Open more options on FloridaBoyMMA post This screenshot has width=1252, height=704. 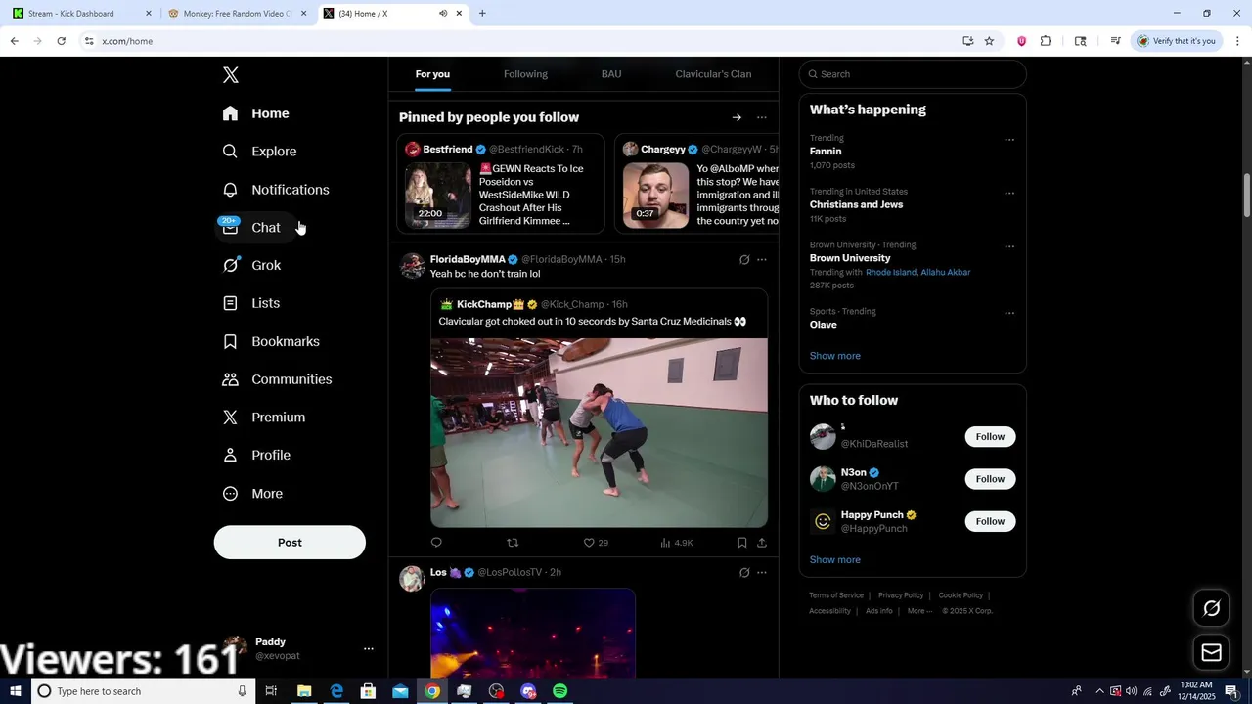(x=762, y=259)
